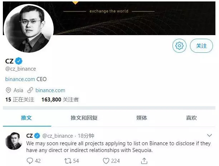219x166 pixels.
Task: Follow the account with the 关注 button
Action: pos(201,46)
